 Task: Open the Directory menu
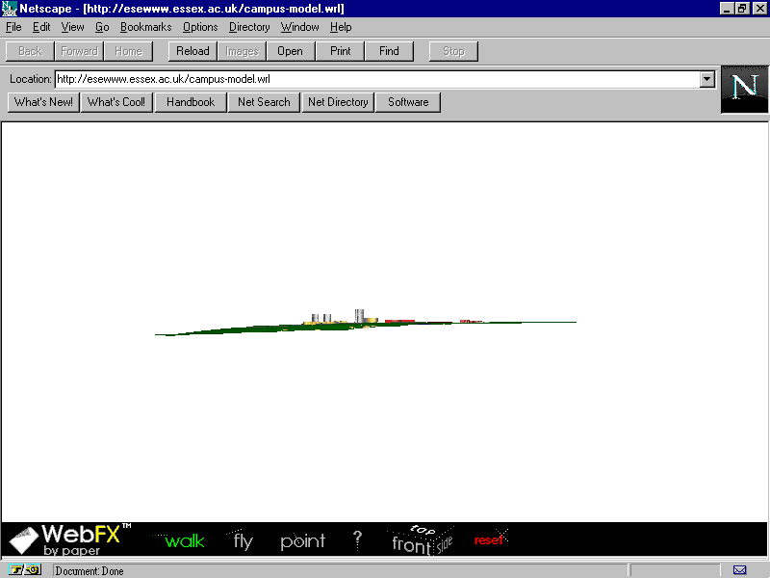pyautogui.click(x=249, y=27)
